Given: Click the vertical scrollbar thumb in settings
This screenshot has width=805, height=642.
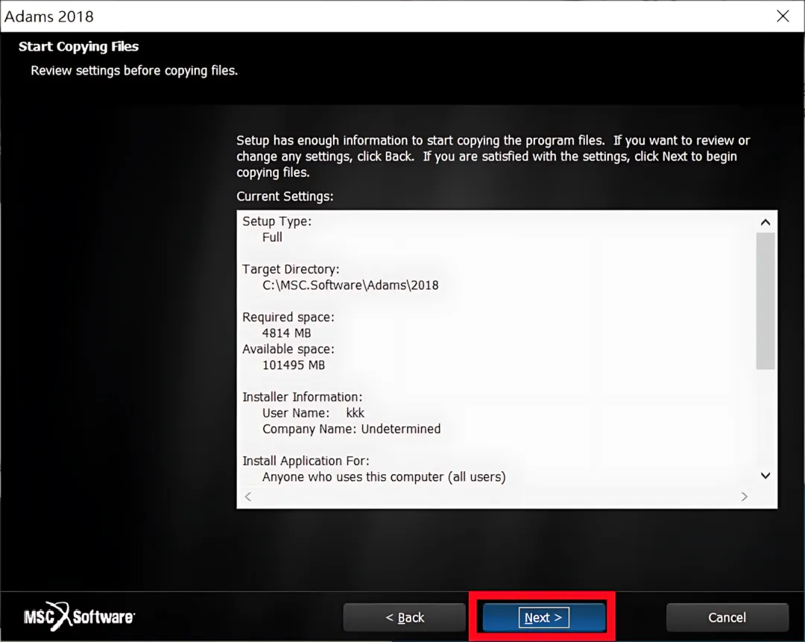Looking at the screenshot, I should pos(765,301).
